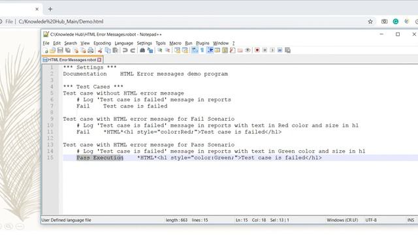418x235 pixels.
Task: Open the Window menu
Action: pos(221,43)
